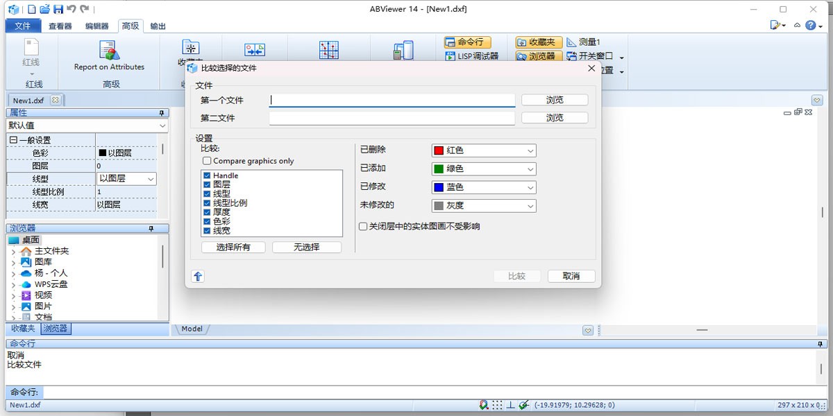Image resolution: width=833 pixels, height=416 pixels.
Task: Enable 关闭层中的实体图画不受影响 checkbox
Action: (x=363, y=226)
